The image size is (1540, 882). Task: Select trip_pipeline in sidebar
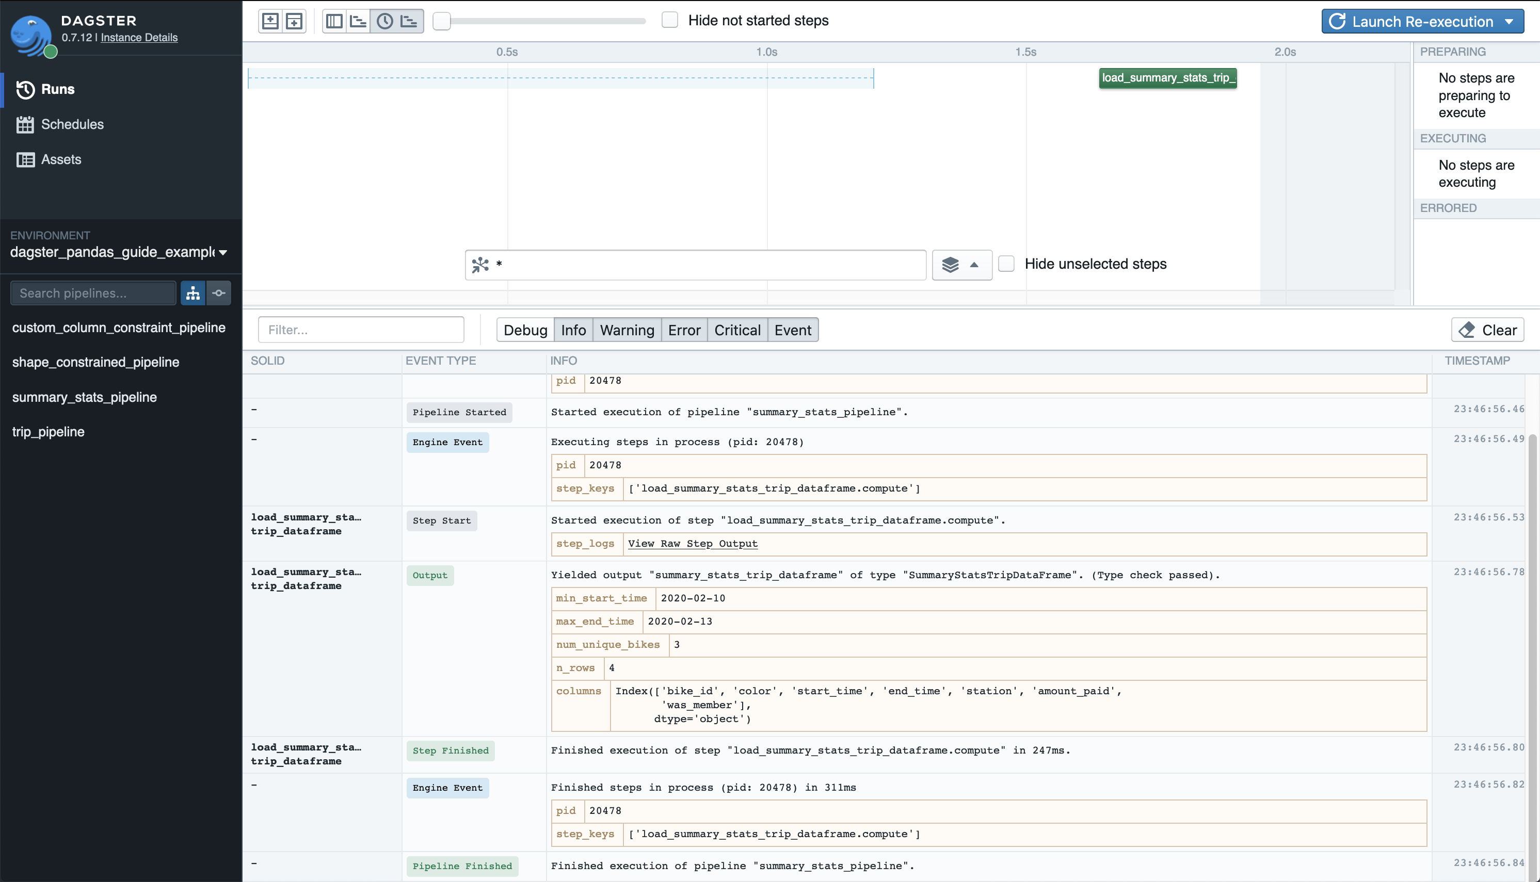click(48, 432)
